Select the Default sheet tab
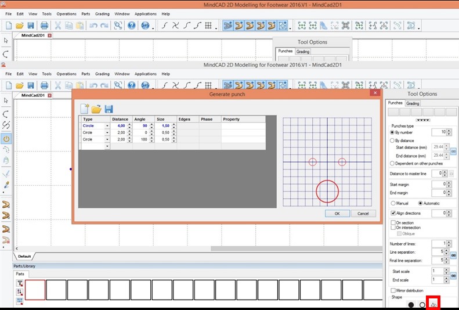This screenshot has width=459, height=310. point(24,256)
